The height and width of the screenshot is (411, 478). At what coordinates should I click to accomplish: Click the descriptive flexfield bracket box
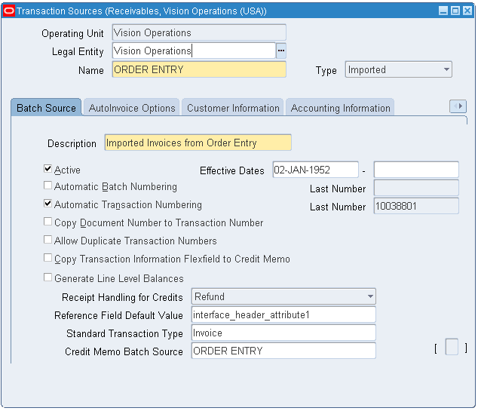(452, 348)
